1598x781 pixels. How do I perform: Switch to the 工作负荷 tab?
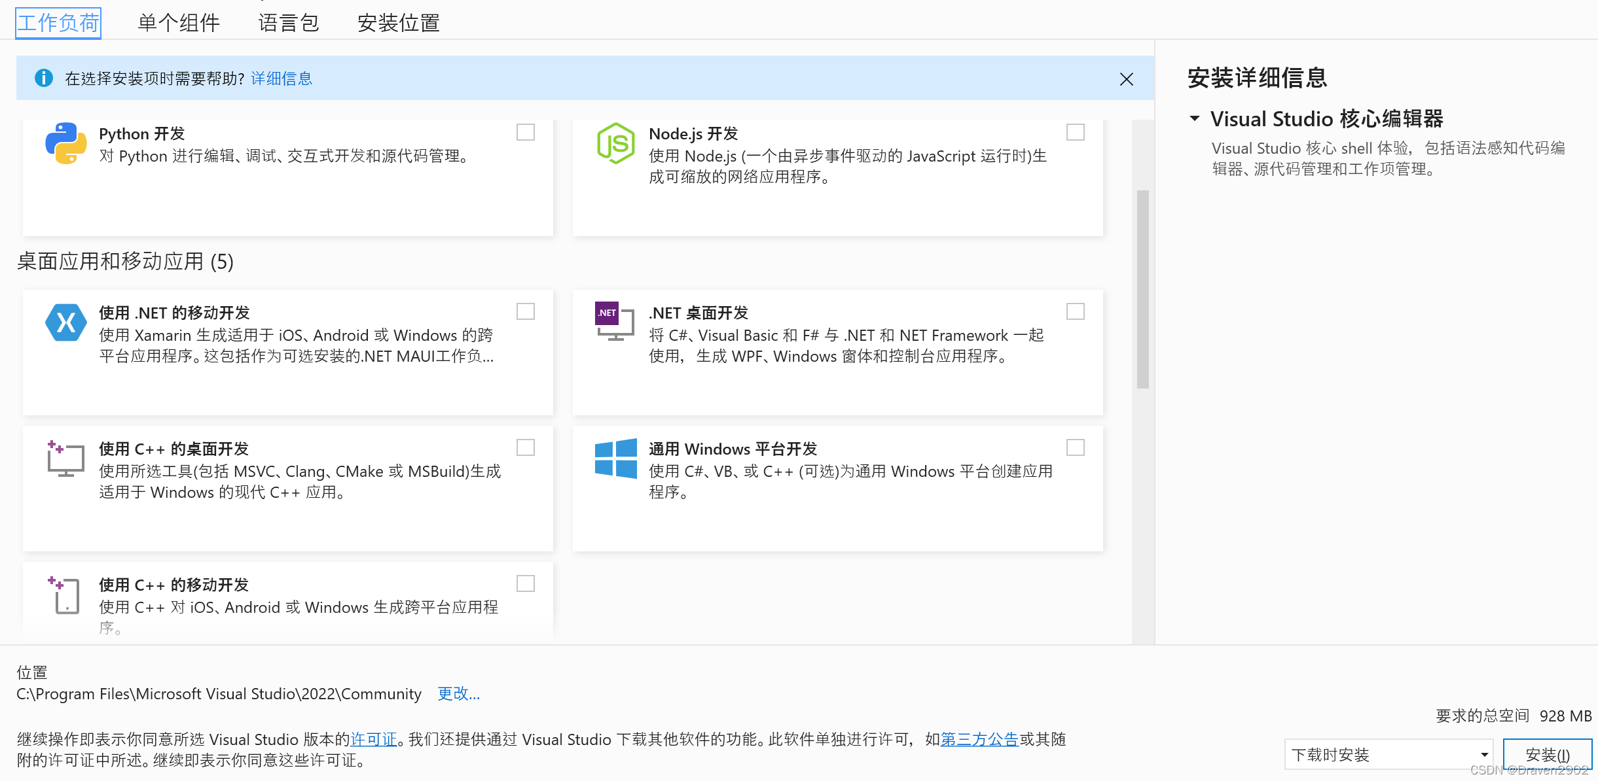(x=58, y=23)
